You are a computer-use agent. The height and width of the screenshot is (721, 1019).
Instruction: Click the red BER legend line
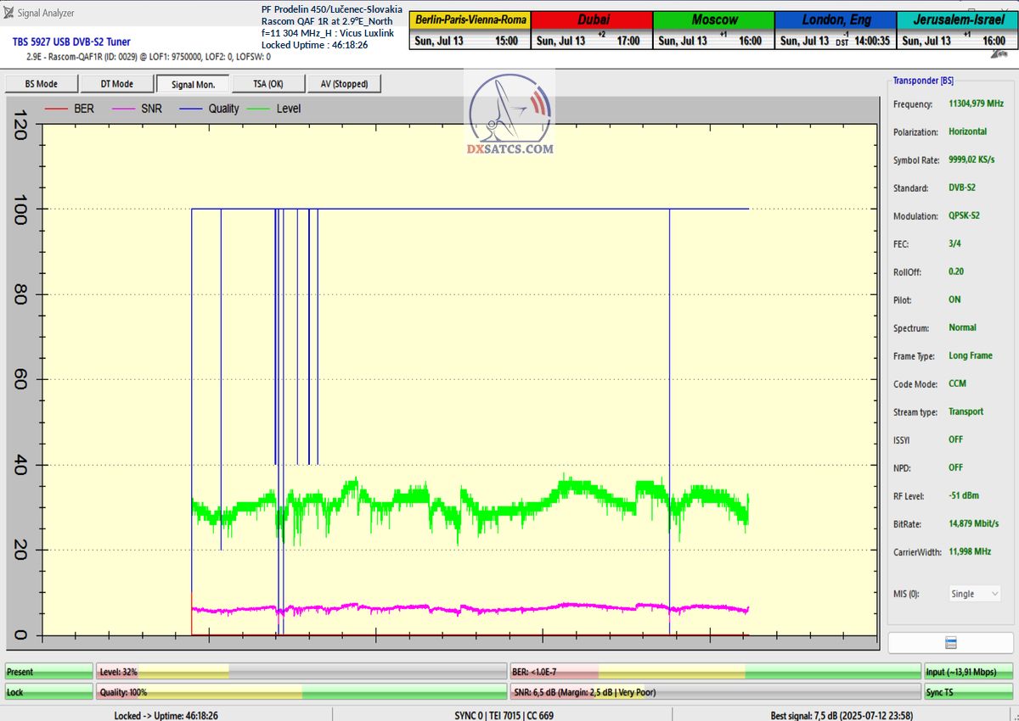[56, 109]
